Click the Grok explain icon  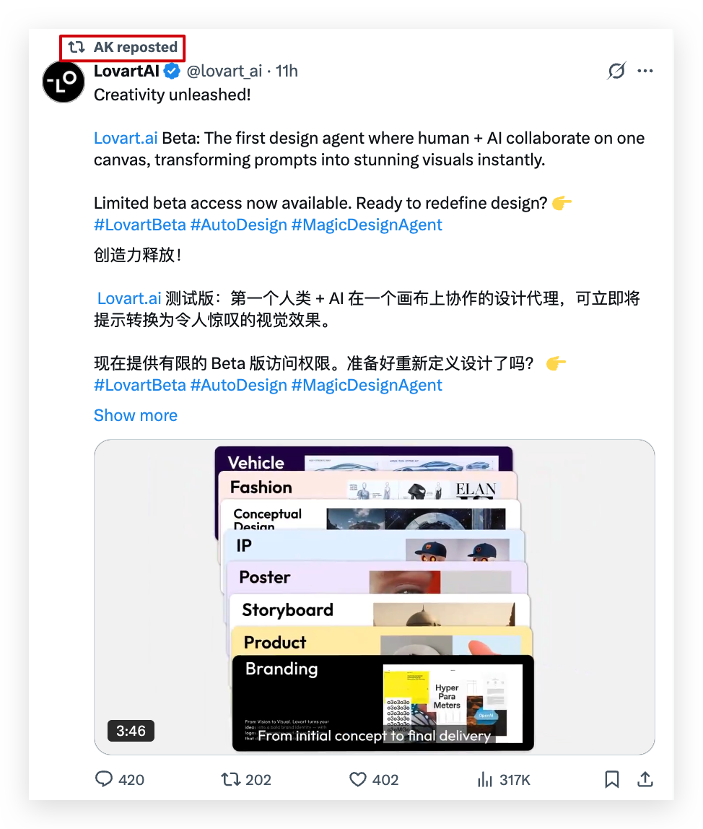pos(616,71)
